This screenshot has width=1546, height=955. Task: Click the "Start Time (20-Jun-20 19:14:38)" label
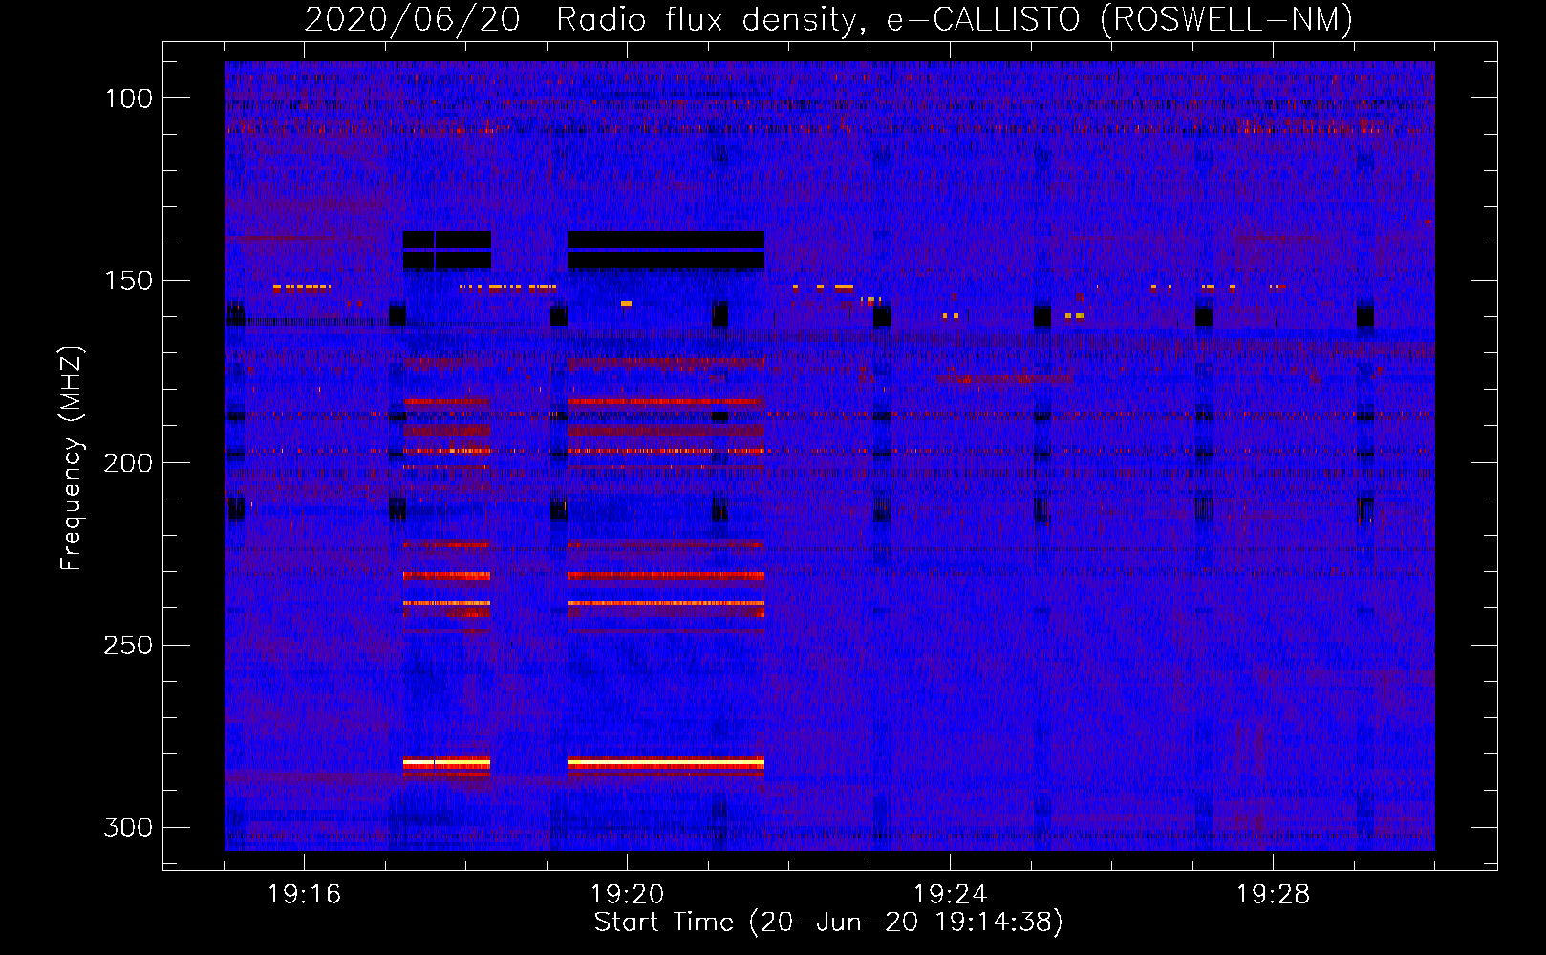point(828,923)
